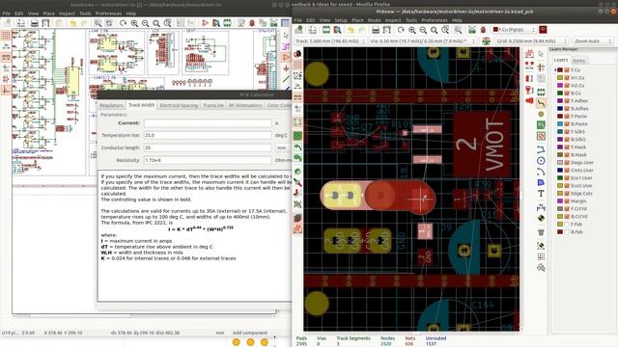The width and height of the screenshot is (618, 347).
Task: Enable visibility checkbox for F.Fab layer
Action: pos(567,225)
